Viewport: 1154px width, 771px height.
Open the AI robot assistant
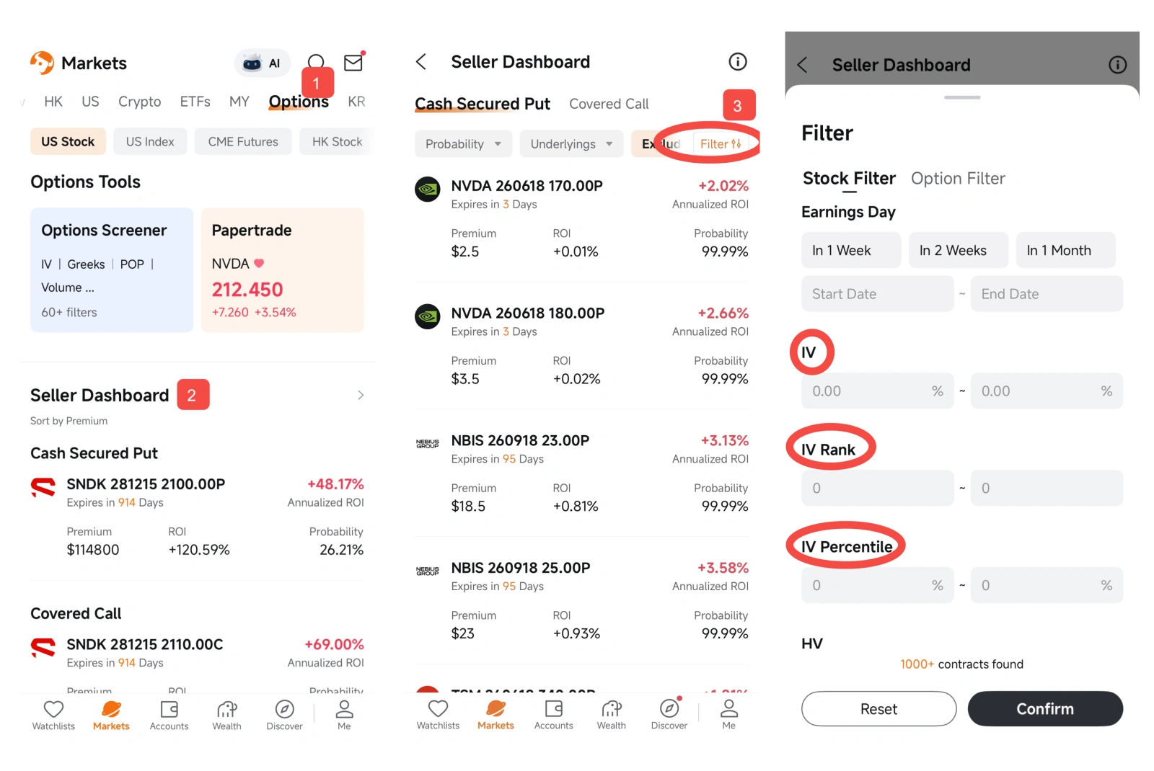pyautogui.click(x=263, y=63)
